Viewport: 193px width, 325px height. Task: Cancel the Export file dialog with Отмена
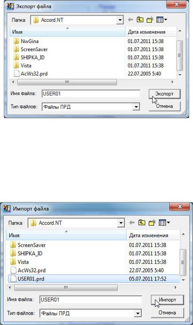165,106
